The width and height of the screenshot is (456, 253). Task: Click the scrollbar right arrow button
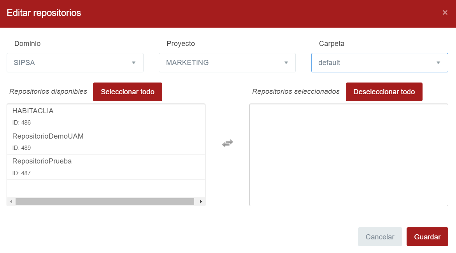(201, 202)
